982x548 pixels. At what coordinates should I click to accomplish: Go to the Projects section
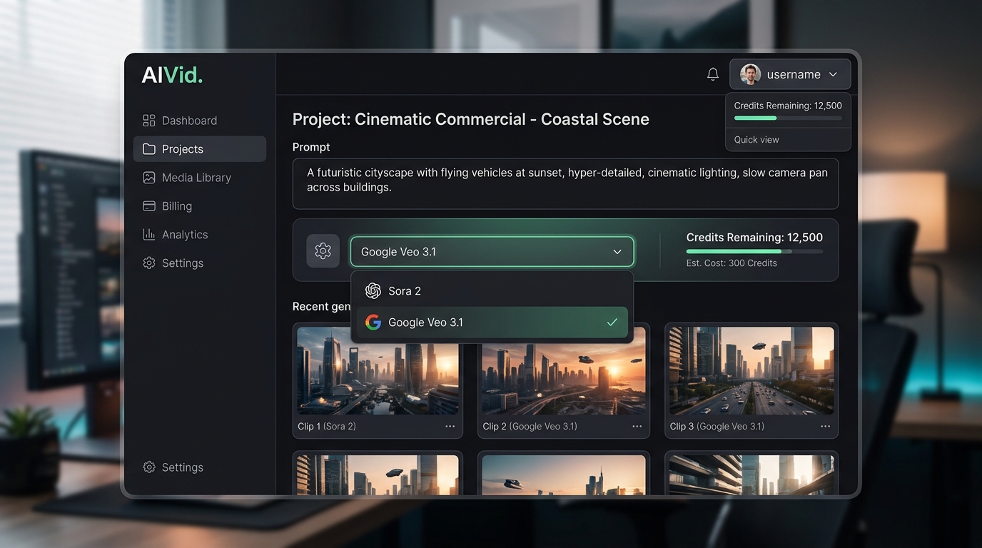coord(200,149)
